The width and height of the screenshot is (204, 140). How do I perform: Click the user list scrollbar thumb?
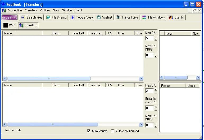tap(176, 78)
